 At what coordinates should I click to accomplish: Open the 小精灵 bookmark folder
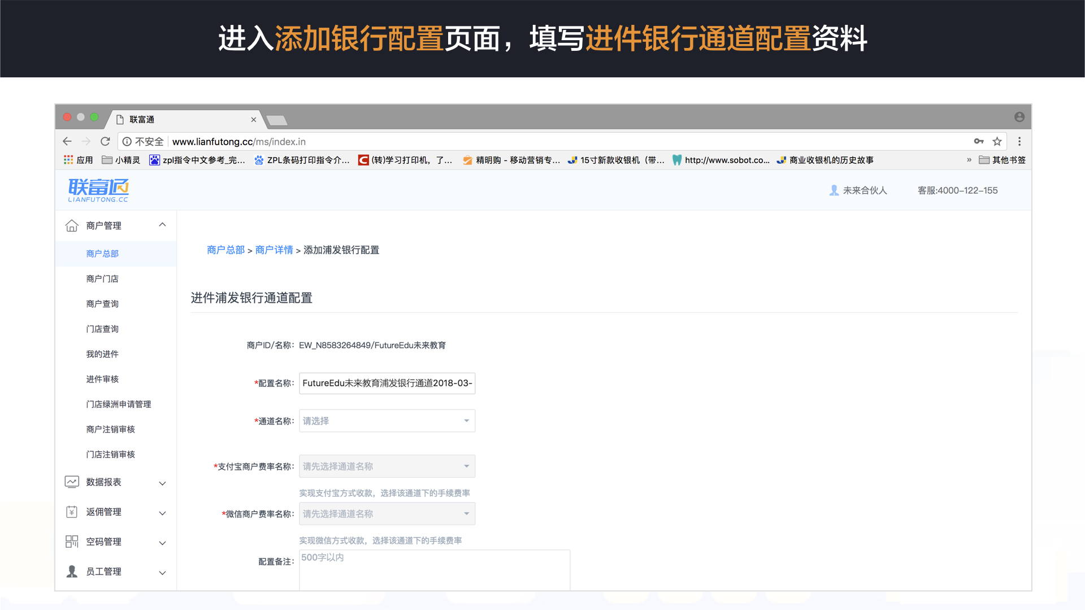[121, 160]
